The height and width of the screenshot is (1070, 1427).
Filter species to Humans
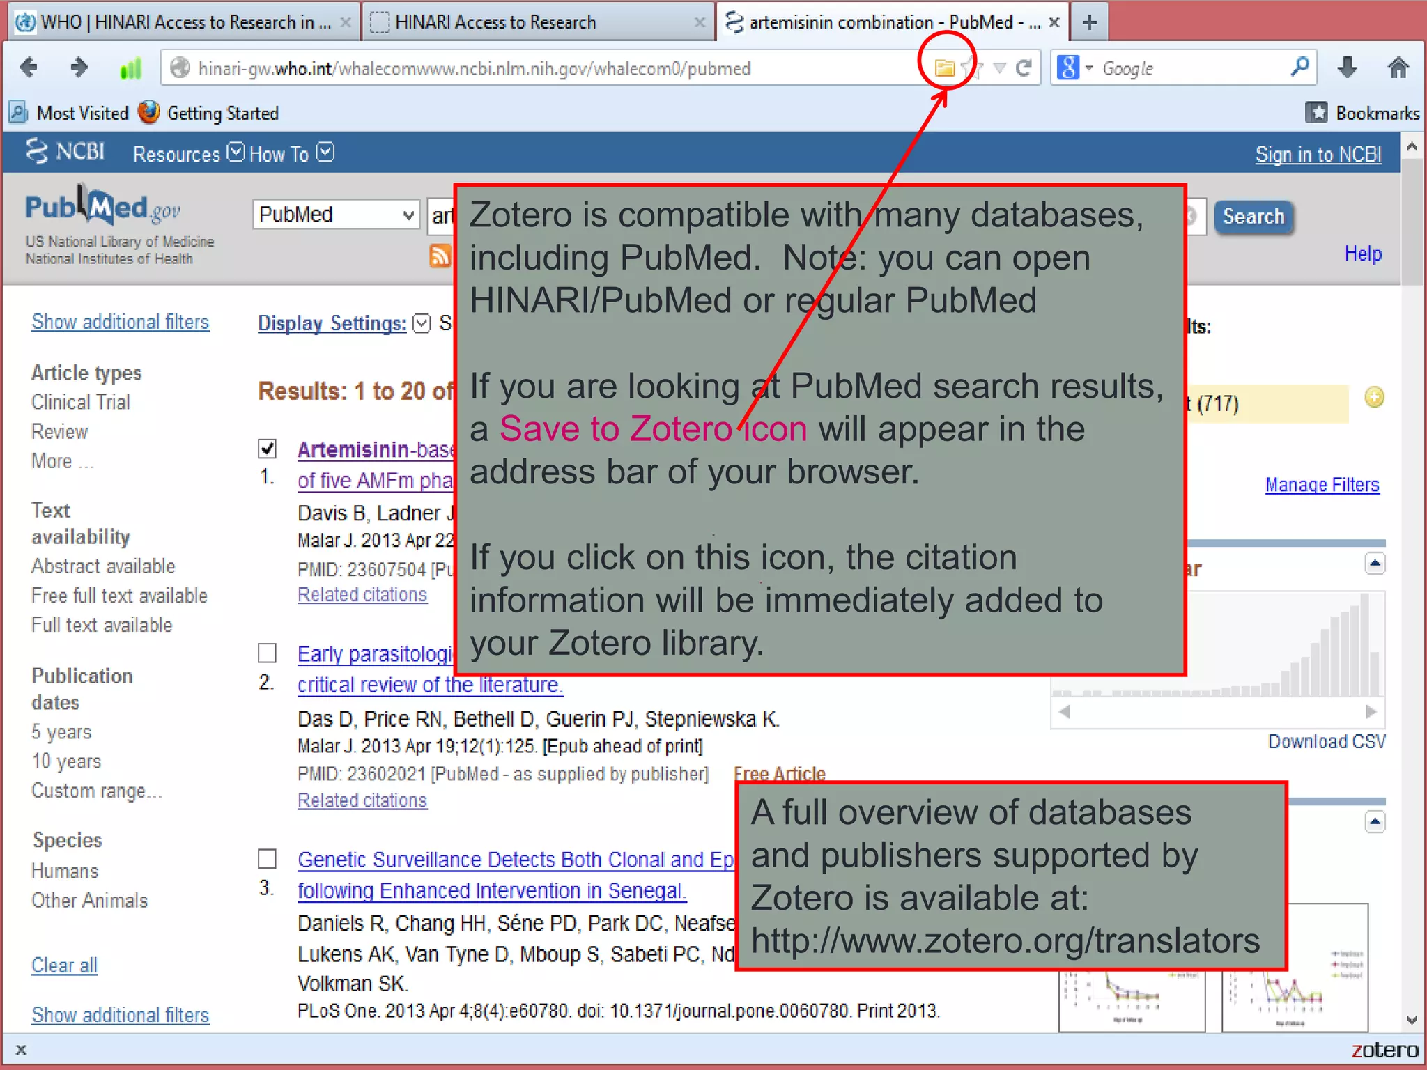(65, 871)
